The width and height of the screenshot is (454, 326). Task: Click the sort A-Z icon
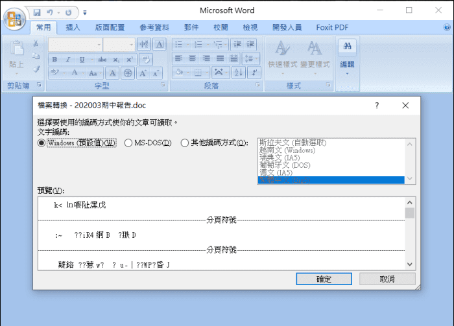(239, 73)
